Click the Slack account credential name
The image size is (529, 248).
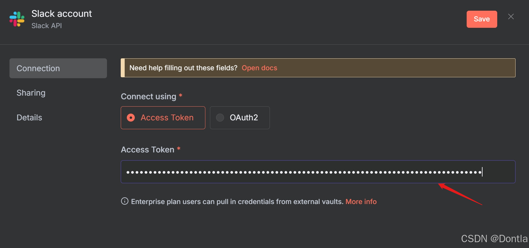61,14
